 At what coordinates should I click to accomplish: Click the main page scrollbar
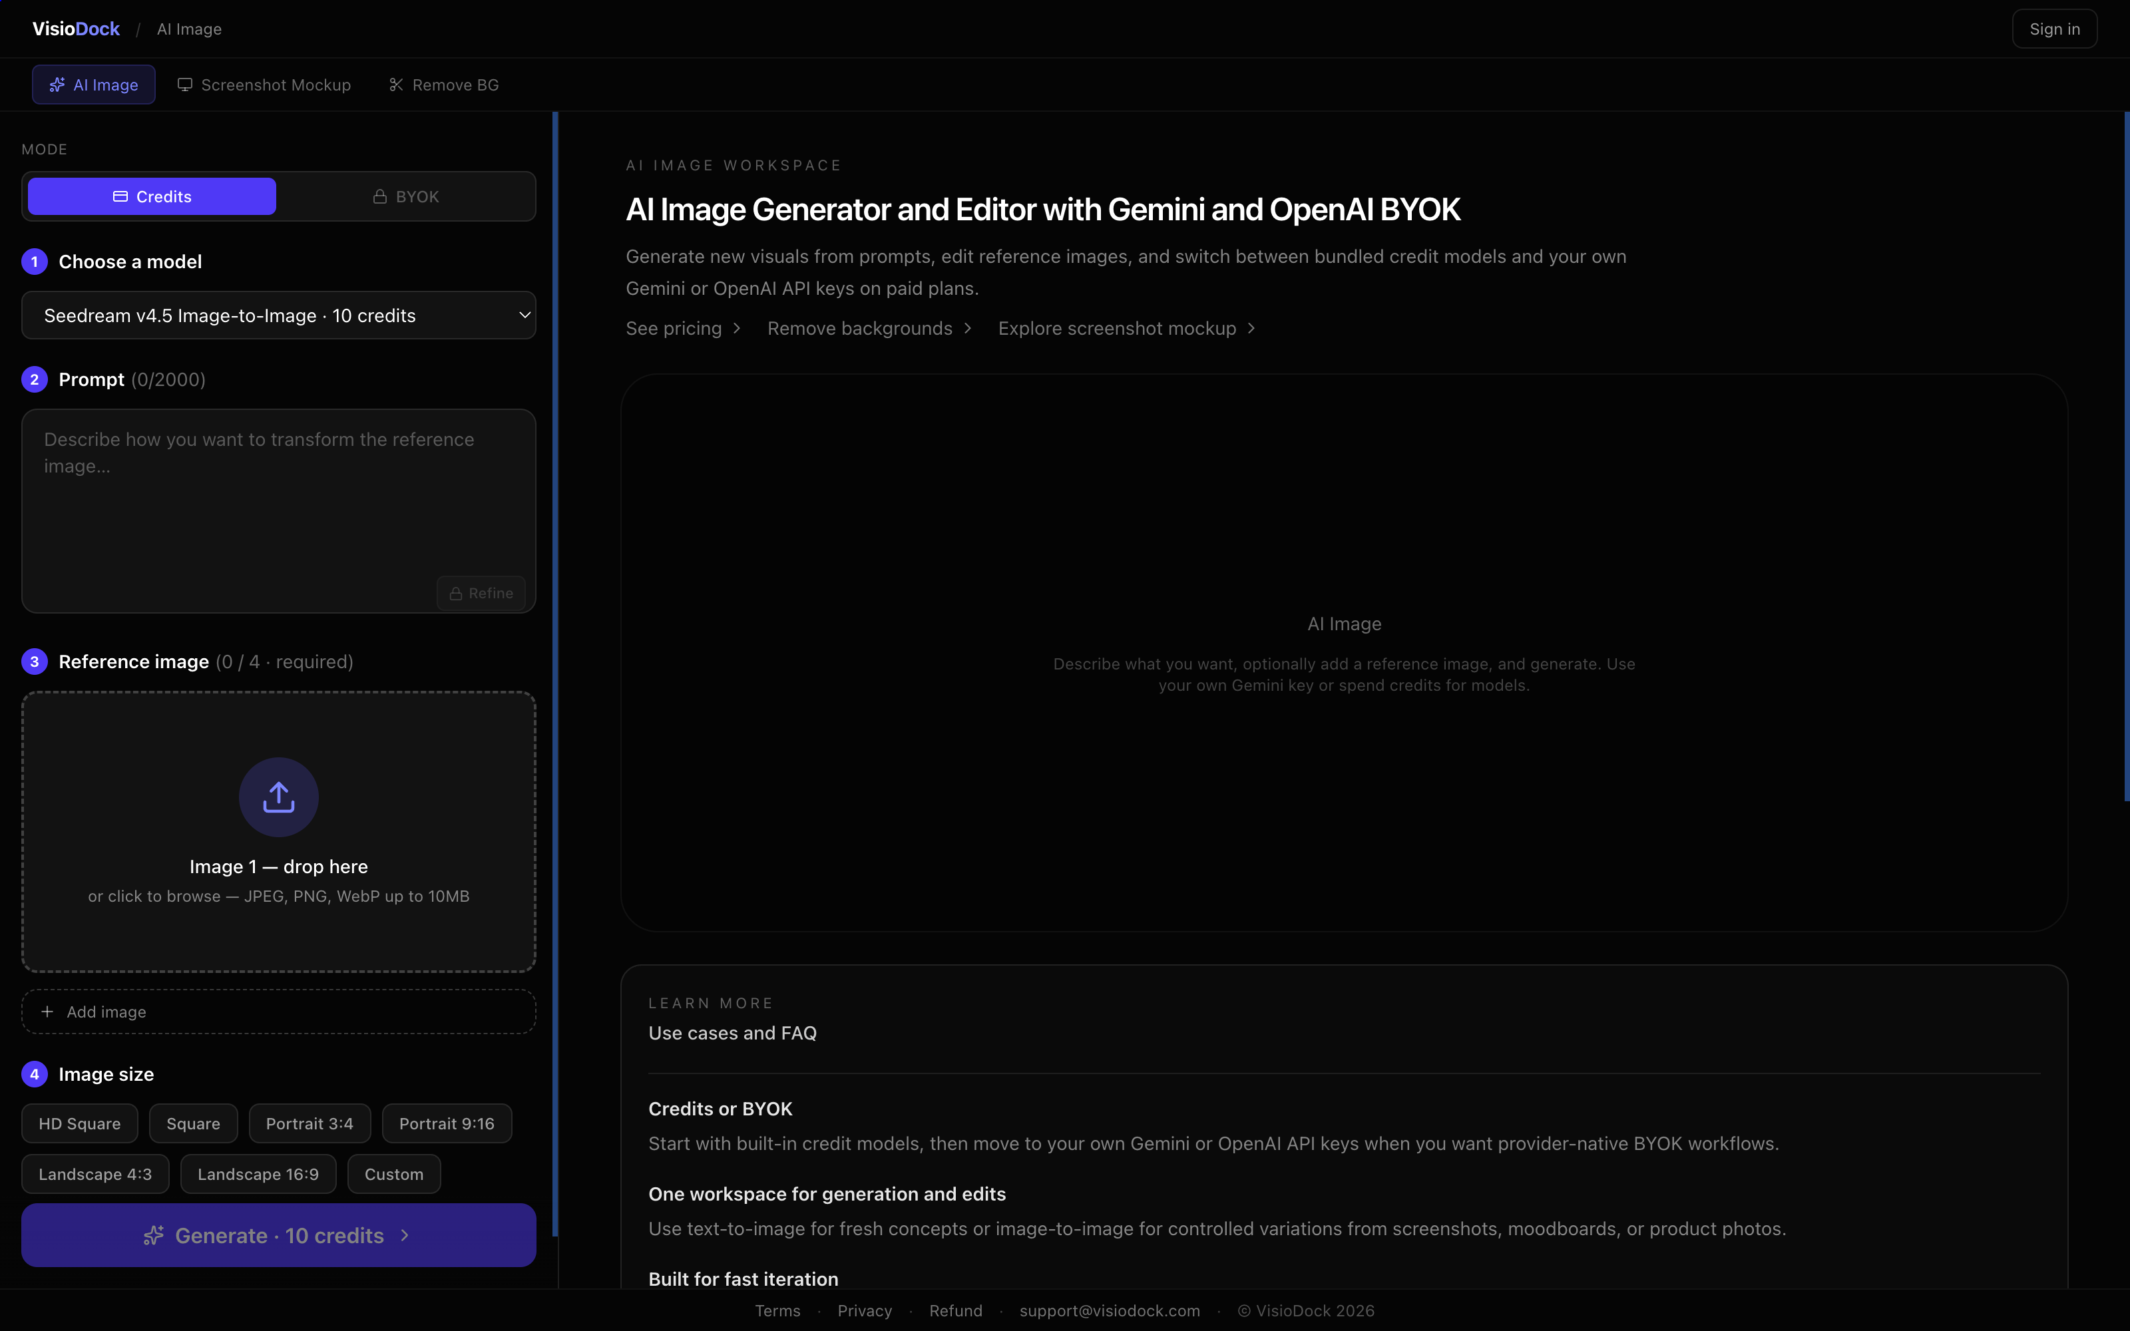click(2127, 456)
